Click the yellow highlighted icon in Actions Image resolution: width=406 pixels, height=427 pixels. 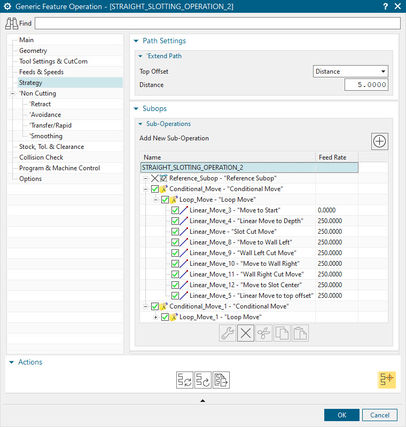(387, 379)
